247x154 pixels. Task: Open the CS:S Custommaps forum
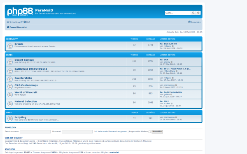click(26, 85)
